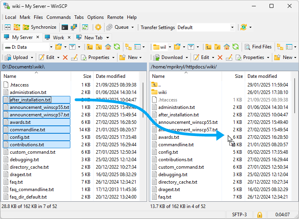Click the Compare Directories toolbar icon
The image size is (299, 219).
(x=7, y=27)
